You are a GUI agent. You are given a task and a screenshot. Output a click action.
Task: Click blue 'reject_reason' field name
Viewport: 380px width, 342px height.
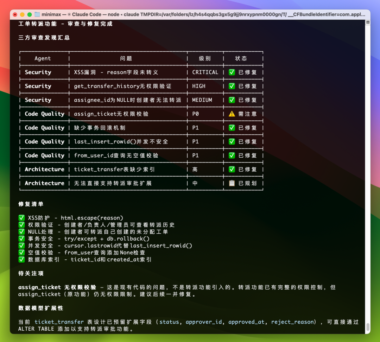click(x=292, y=322)
